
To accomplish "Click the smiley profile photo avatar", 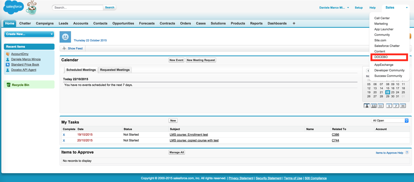I will 65,37.
